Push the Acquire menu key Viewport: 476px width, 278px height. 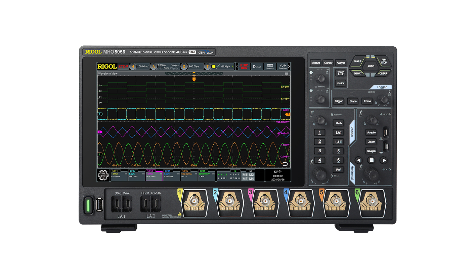[371, 132]
